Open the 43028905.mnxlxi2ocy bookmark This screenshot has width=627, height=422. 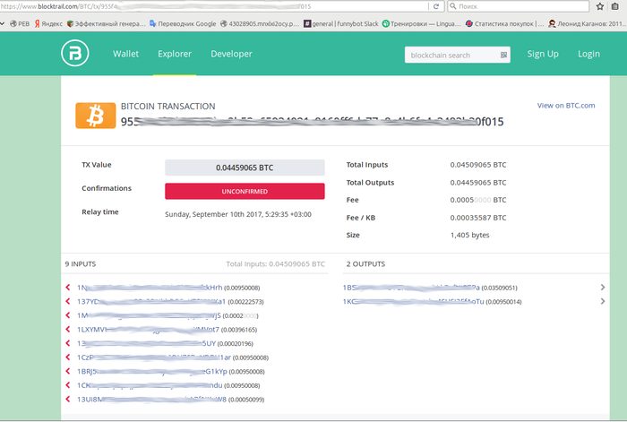tap(259, 23)
